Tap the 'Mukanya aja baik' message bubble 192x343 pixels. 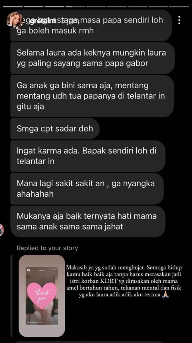tap(88, 221)
